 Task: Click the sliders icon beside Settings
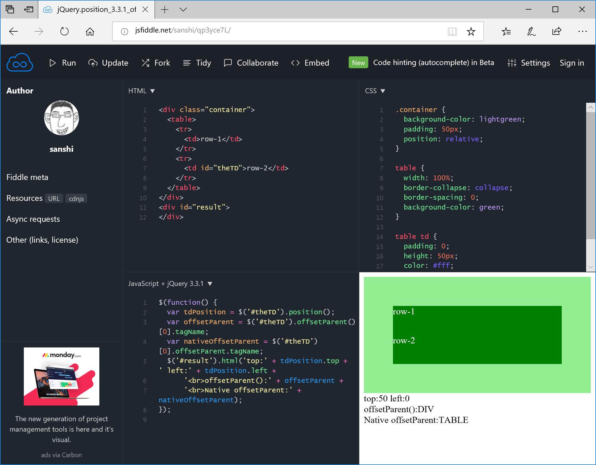click(x=512, y=63)
